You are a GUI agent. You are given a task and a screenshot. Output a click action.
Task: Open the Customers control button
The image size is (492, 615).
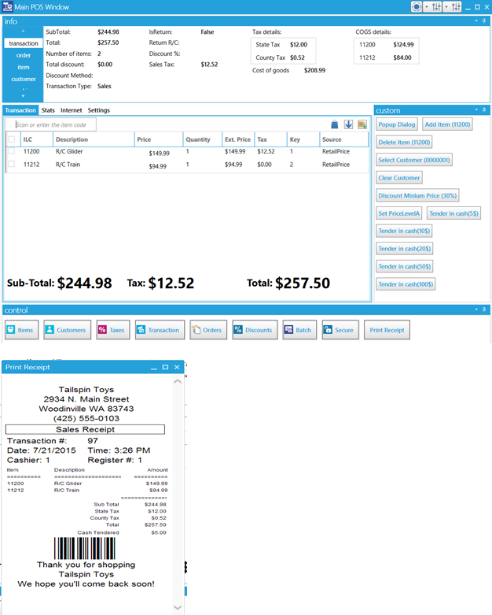coord(67,330)
